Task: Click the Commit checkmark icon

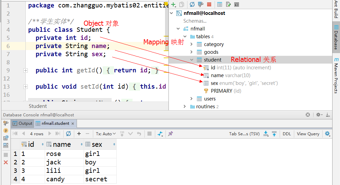Action: coord(130,134)
